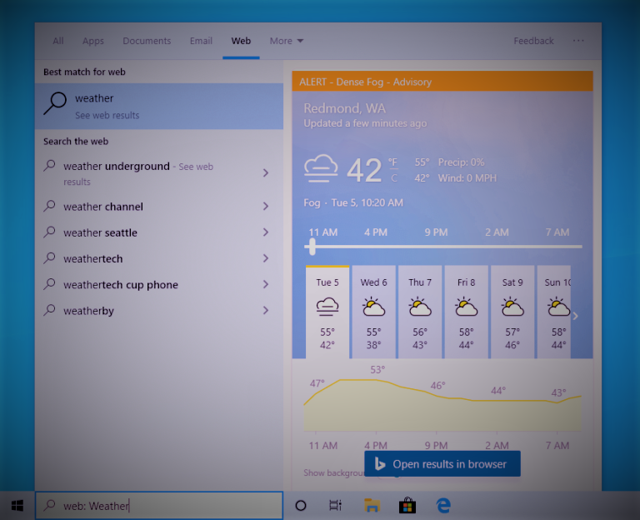The width and height of the screenshot is (640, 520).
Task: Open Microsoft Store from taskbar
Action: 407,505
